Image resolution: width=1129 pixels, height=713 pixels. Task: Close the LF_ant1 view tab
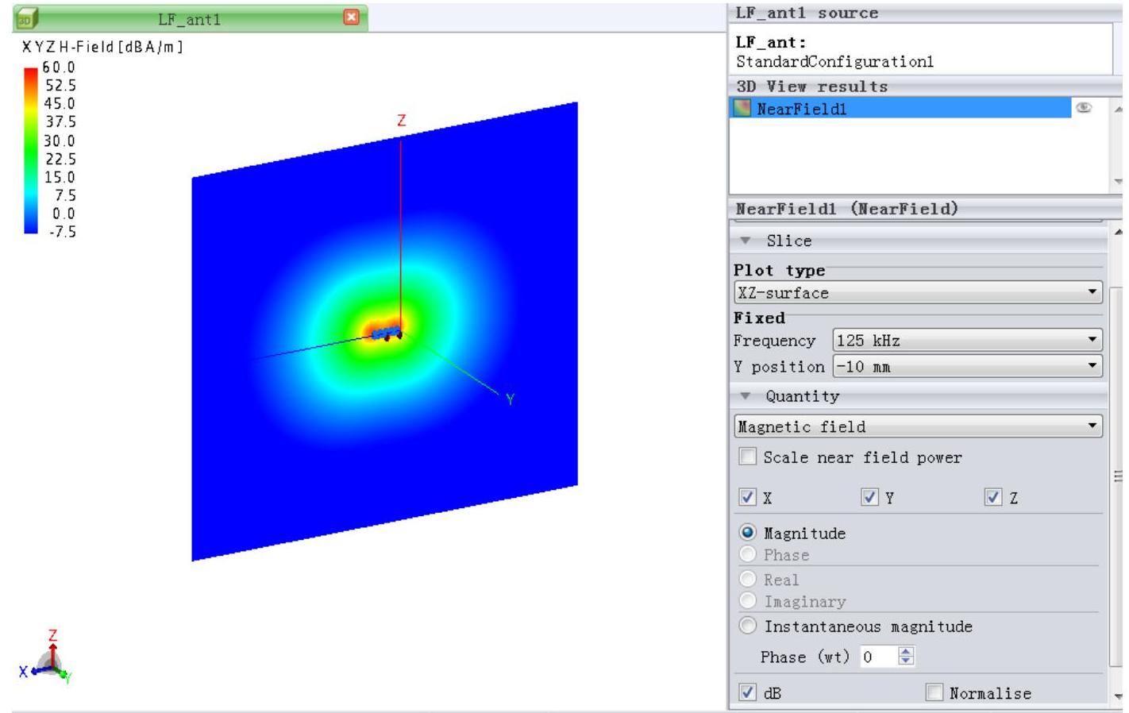pyautogui.click(x=351, y=17)
